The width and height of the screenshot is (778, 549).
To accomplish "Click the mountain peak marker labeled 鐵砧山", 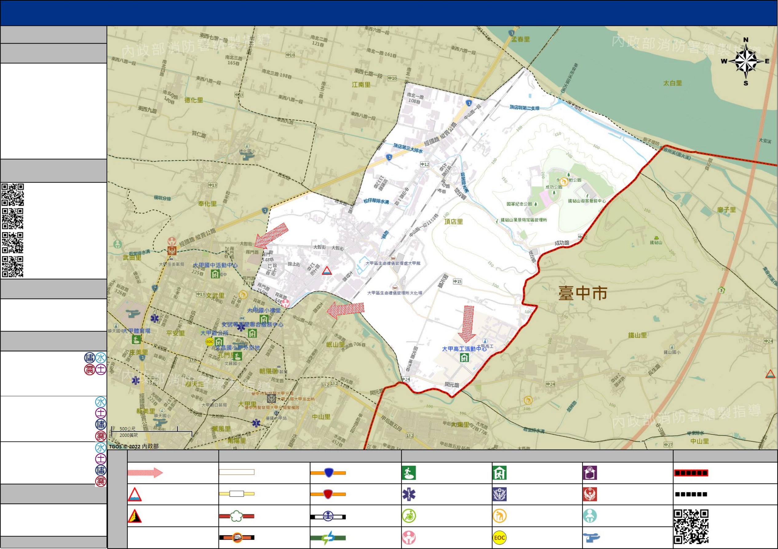I will pos(656,238).
